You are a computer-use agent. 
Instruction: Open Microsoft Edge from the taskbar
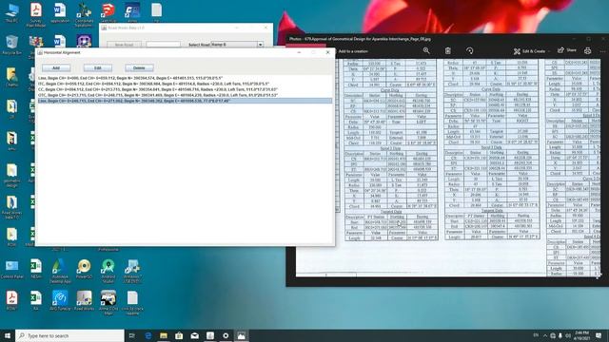tap(148, 335)
